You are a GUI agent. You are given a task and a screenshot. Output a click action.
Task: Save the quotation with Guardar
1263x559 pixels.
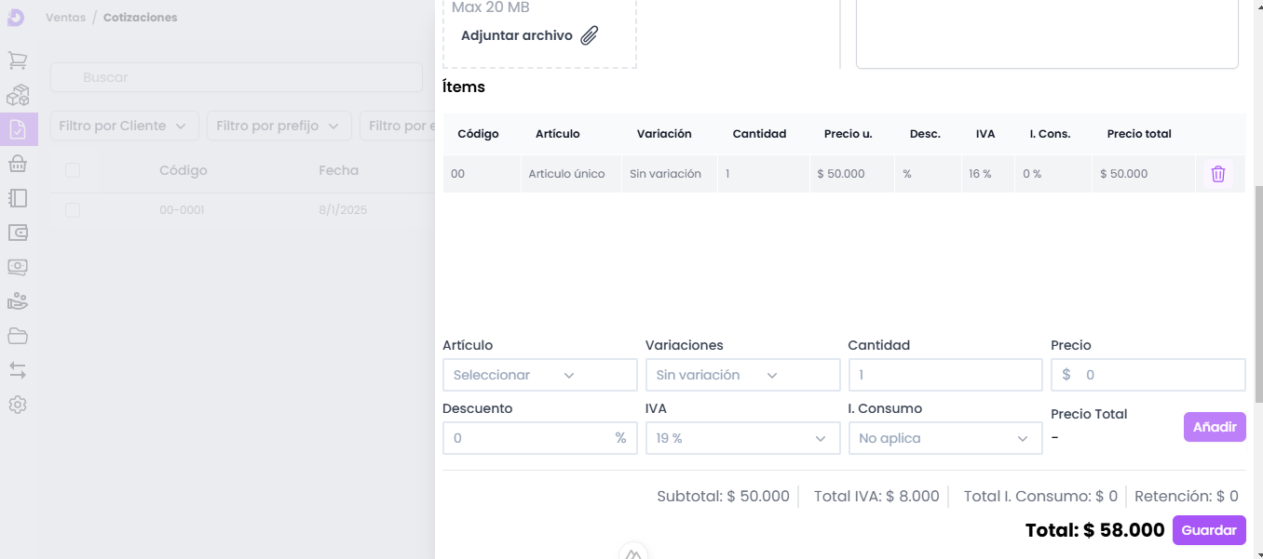point(1208,530)
